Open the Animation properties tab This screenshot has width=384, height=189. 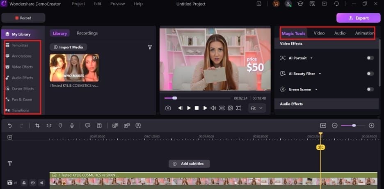pyautogui.click(x=365, y=33)
